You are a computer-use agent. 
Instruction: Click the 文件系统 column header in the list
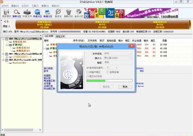pos(92,41)
